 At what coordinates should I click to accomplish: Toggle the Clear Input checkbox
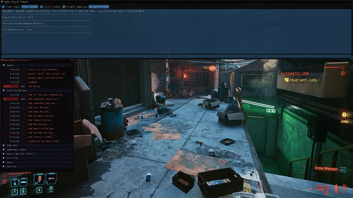coord(3,7)
